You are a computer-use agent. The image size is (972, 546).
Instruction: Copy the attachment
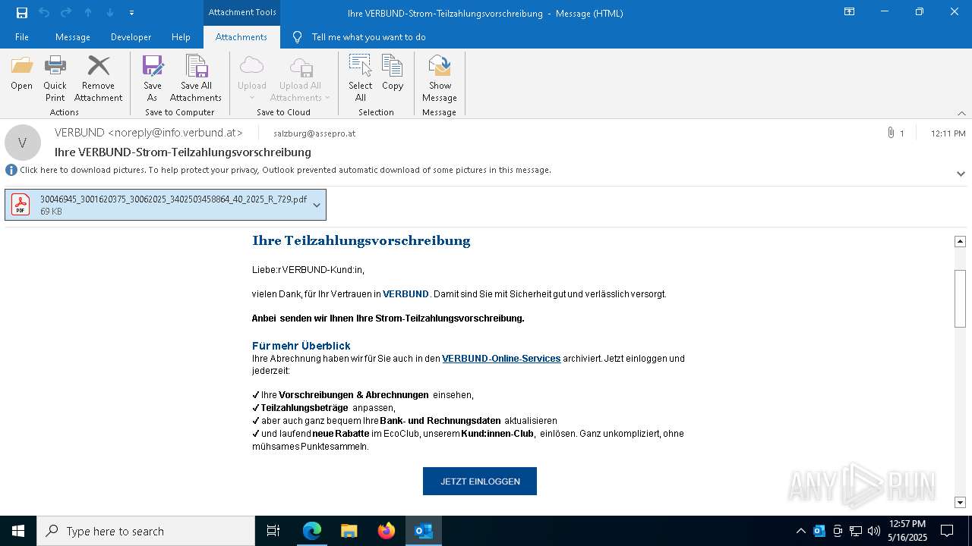click(393, 74)
